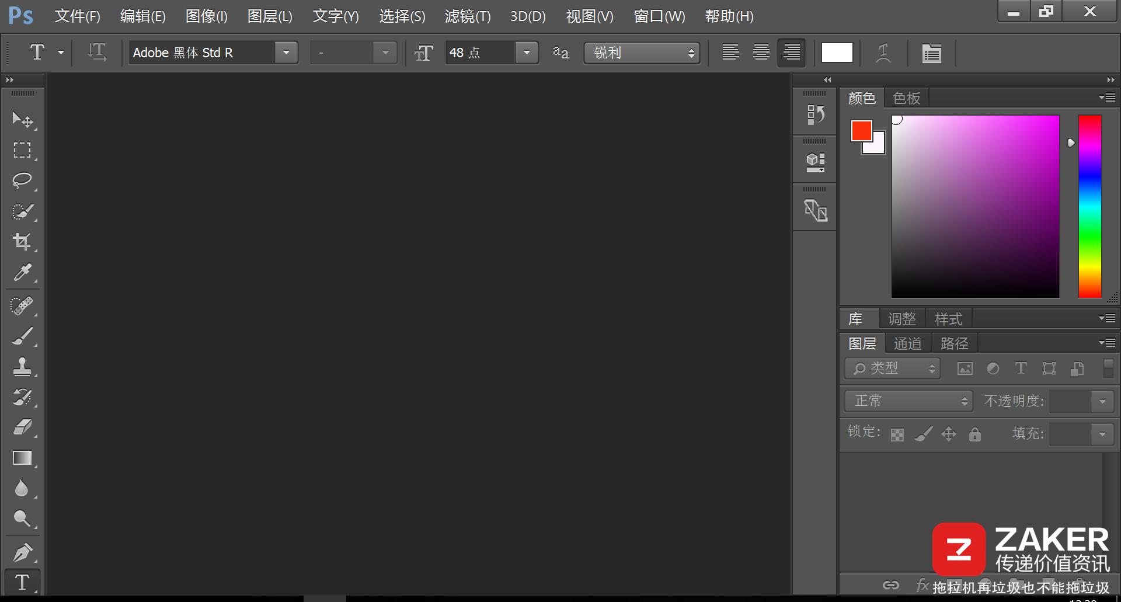The height and width of the screenshot is (602, 1121).
Task: Toggle pixel layer filter
Action: (965, 368)
